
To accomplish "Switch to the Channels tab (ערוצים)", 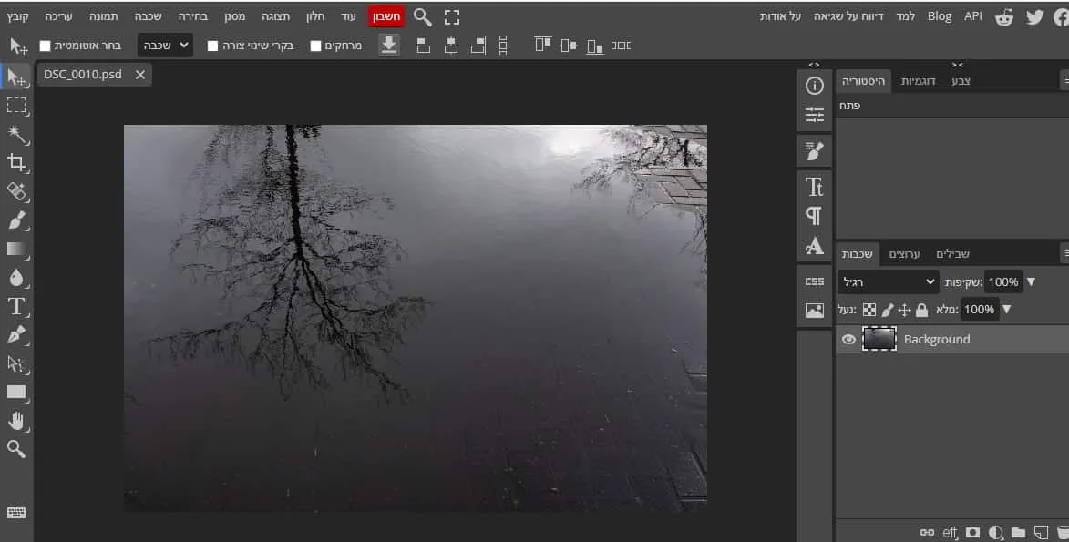I will coord(904,254).
